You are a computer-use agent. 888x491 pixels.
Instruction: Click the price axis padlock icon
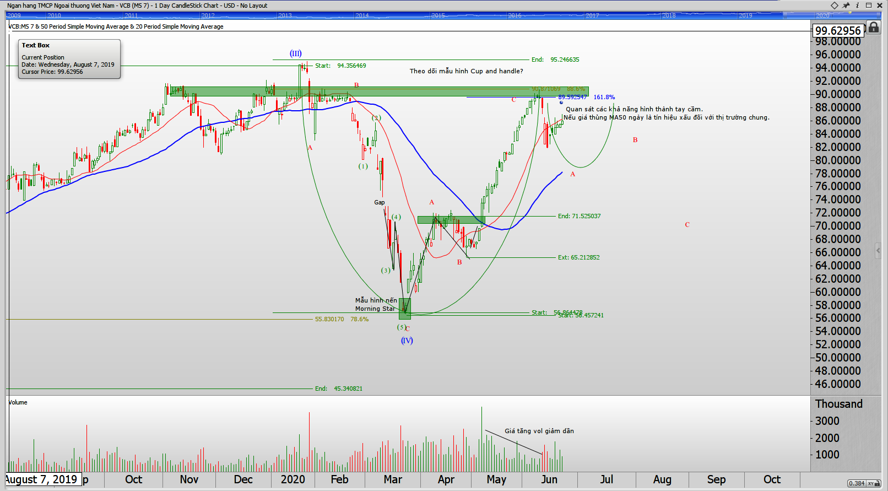click(874, 28)
